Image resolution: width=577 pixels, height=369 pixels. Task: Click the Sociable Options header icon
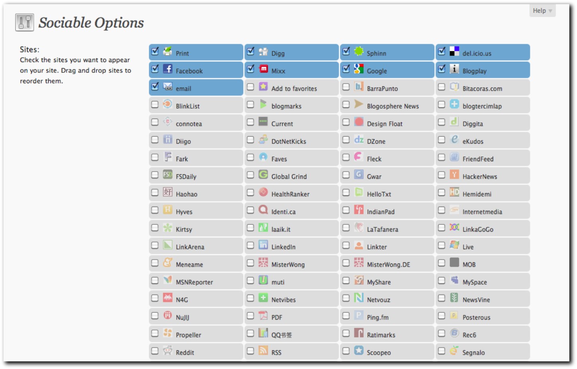[x=25, y=22]
